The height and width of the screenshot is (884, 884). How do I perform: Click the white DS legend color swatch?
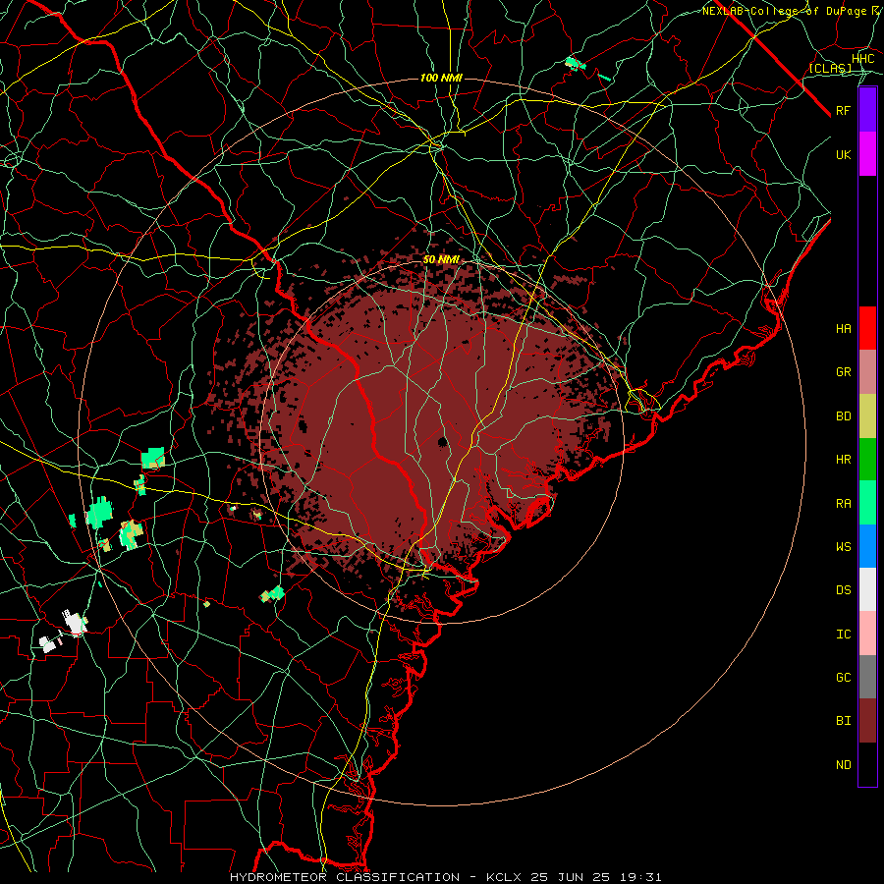coord(867,589)
